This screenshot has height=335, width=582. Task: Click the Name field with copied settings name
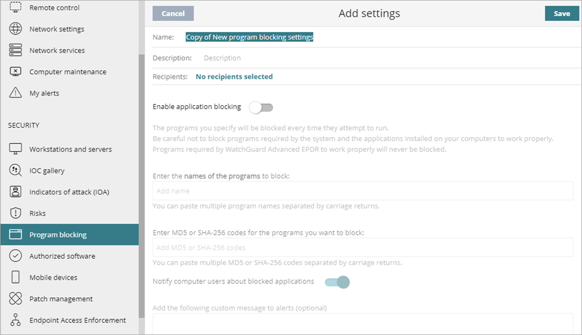250,37
